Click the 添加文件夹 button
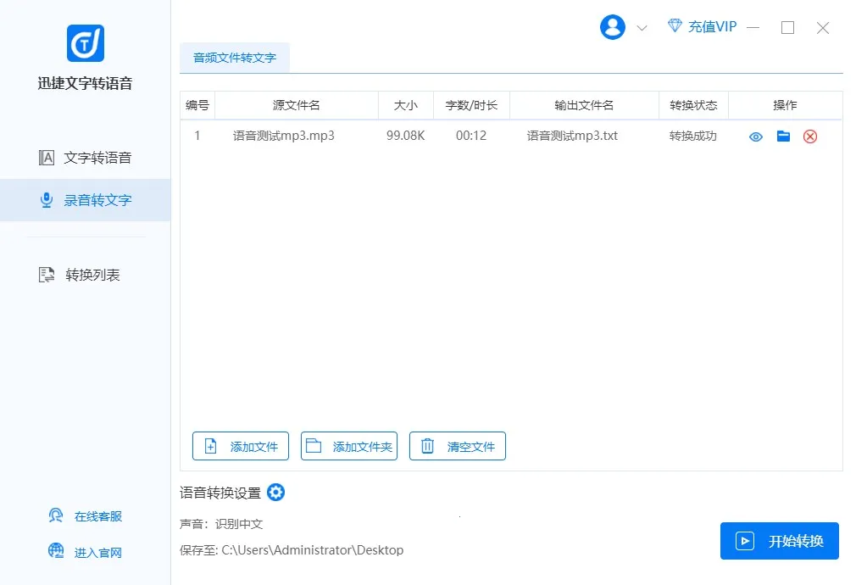The height and width of the screenshot is (585, 856). point(349,446)
